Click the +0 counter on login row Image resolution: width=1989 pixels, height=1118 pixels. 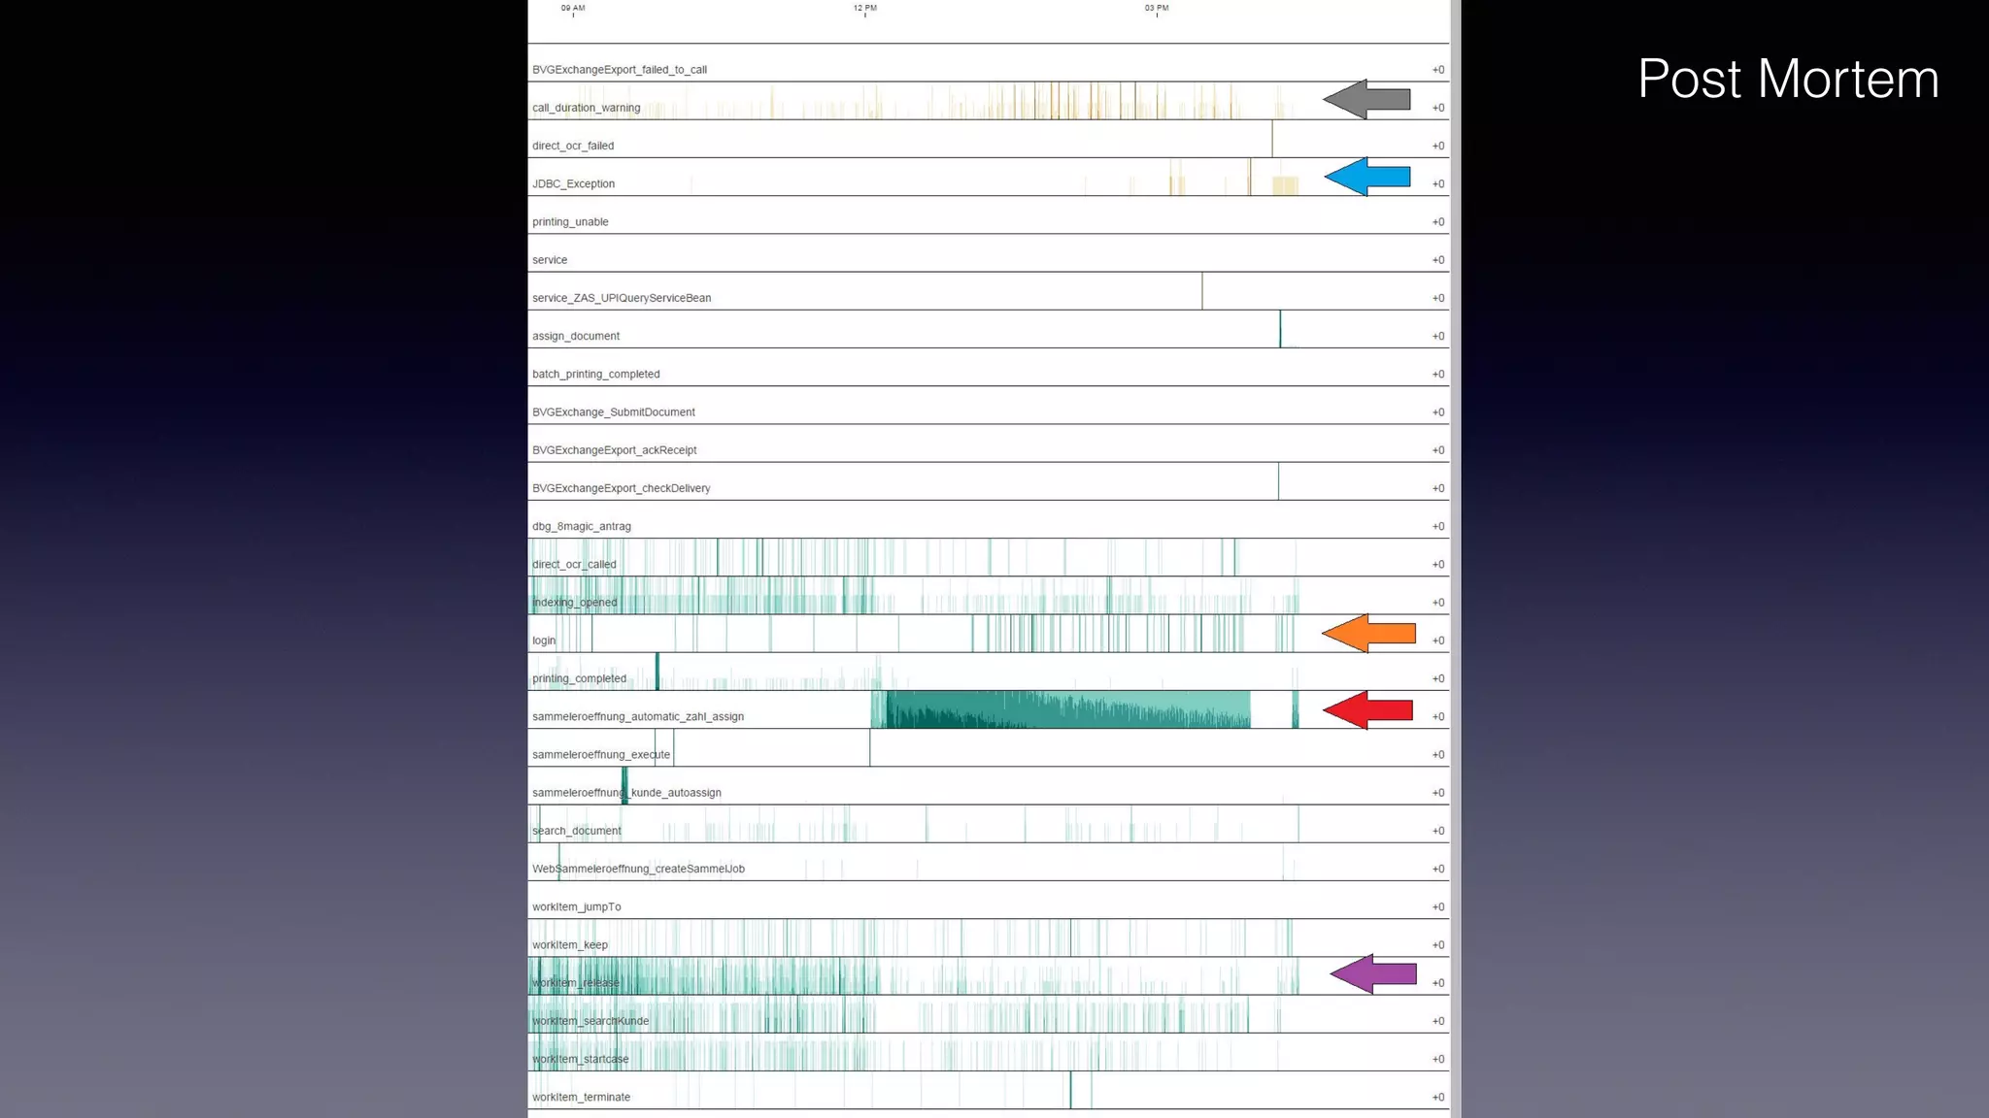pos(1437,641)
